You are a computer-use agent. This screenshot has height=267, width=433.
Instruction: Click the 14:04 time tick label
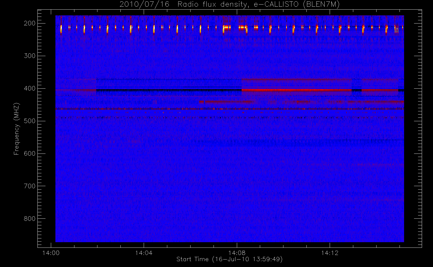tap(144, 253)
